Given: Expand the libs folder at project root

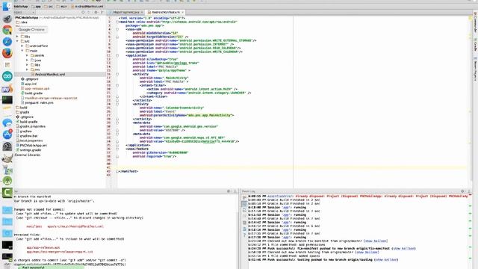Looking at the screenshot, I should tap(17, 37).
